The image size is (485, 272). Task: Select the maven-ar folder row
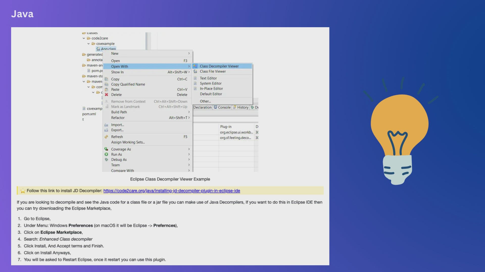[92, 65]
